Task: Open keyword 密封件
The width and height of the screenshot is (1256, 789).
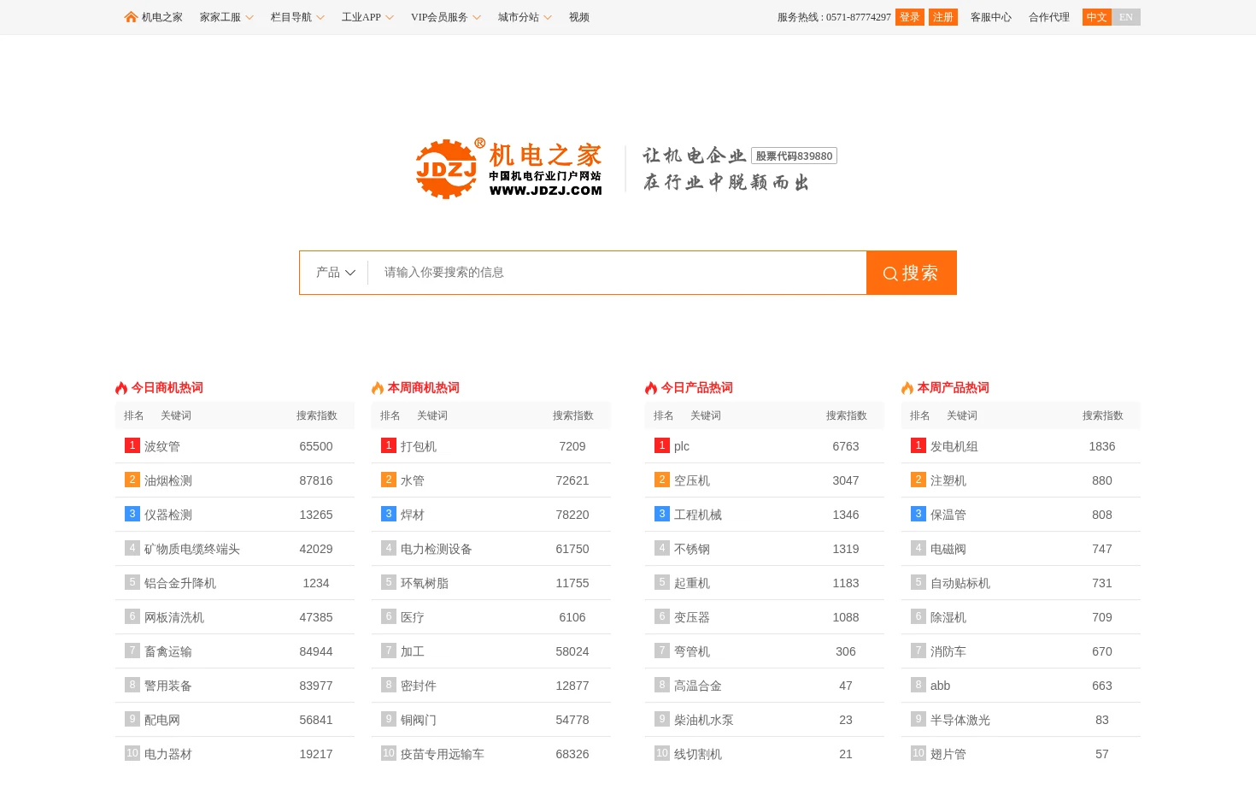Action: pyautogui.click(x=419, y=686)
